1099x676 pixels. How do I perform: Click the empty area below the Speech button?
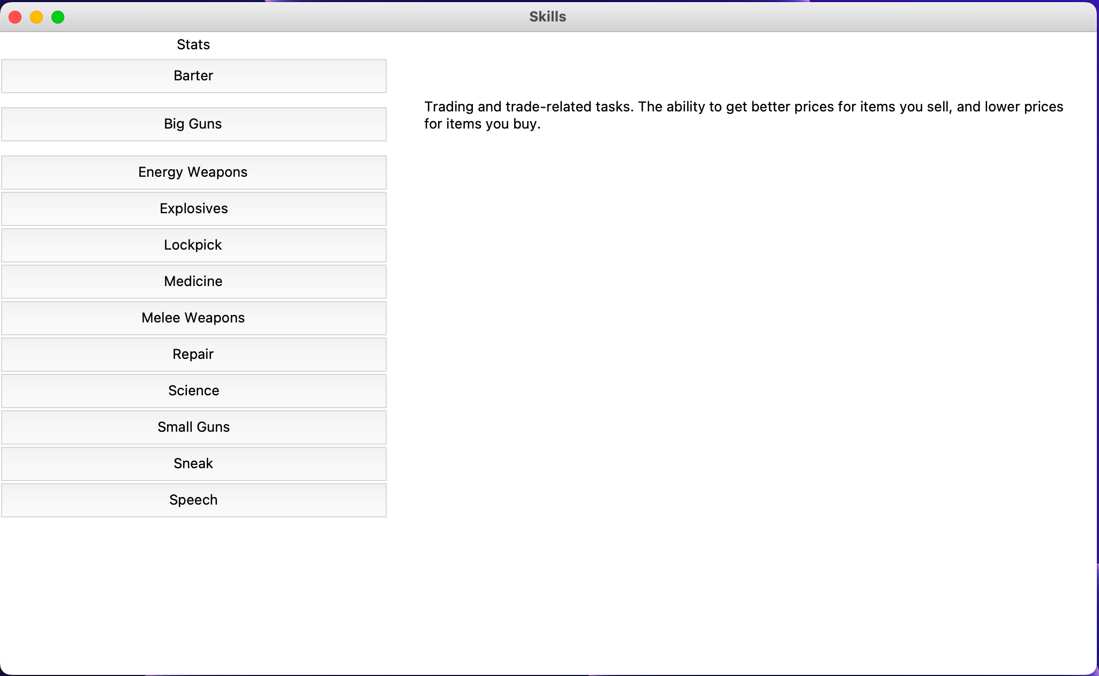[193, 589]
